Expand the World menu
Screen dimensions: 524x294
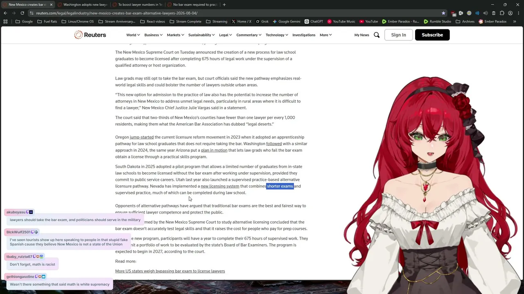(133, 35)
